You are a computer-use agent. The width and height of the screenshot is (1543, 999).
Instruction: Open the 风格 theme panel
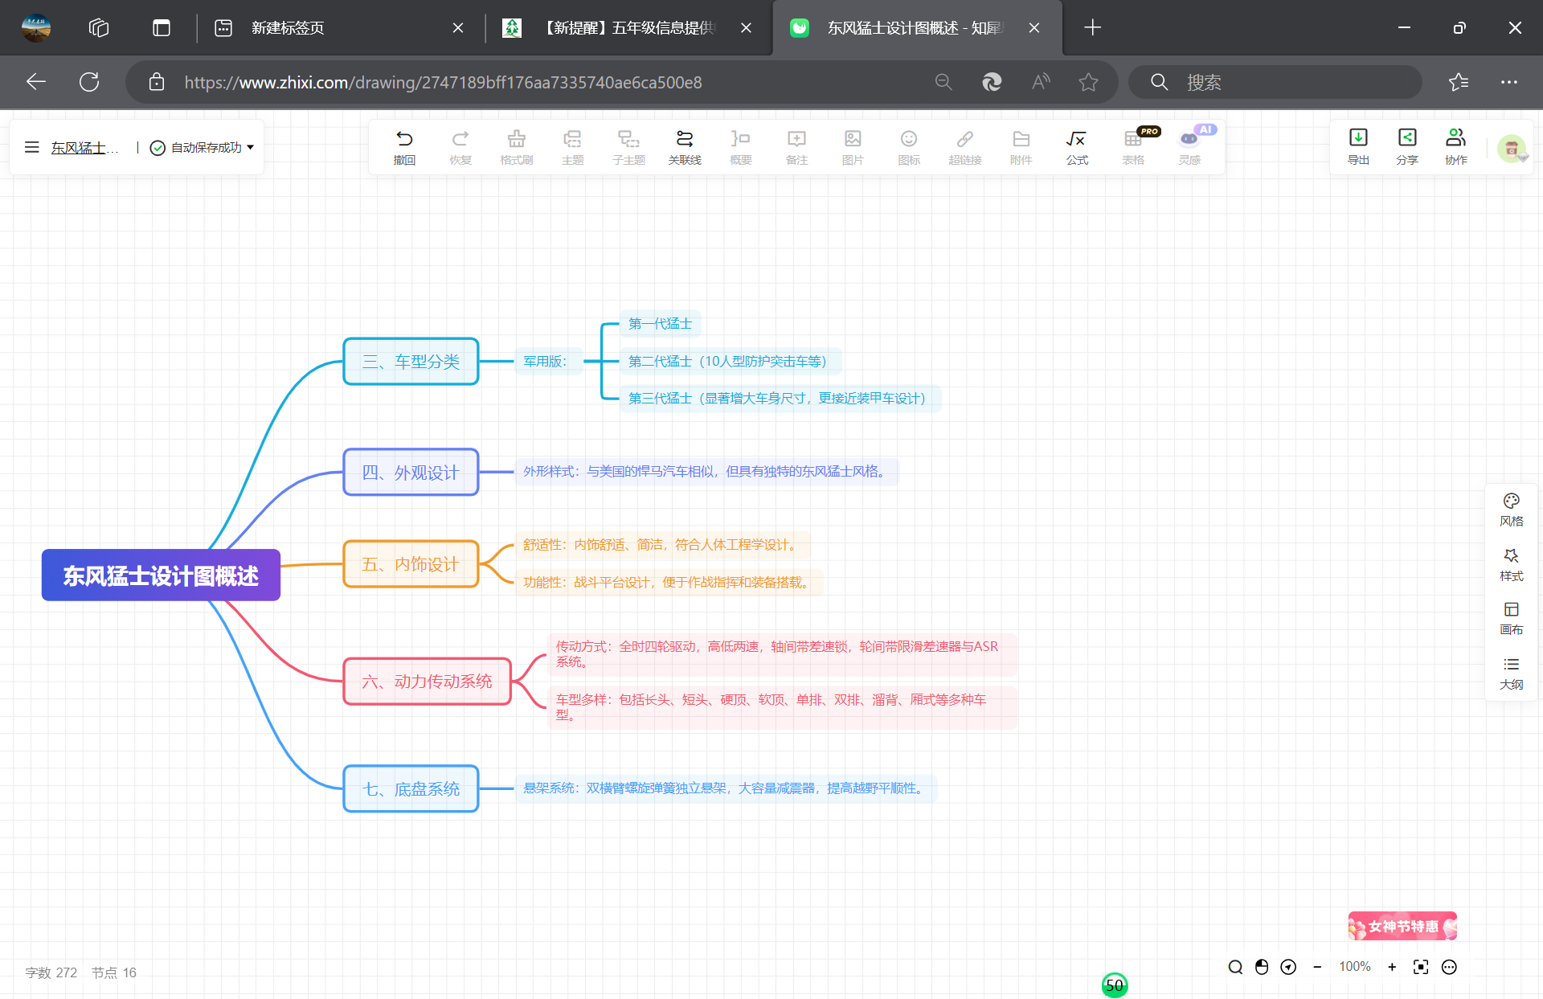click(1511, 510)
